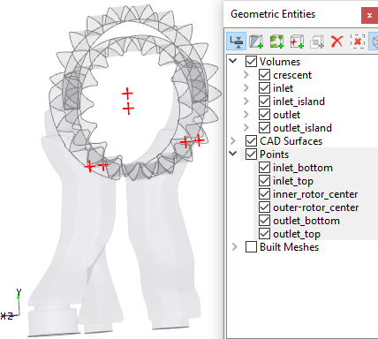This screenshot has width=378, height=339.
Task: Click the add point icon
Action: click(297, 41)
